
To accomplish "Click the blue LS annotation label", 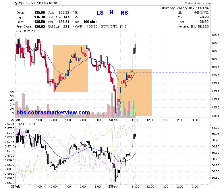I will coord(100,13).
